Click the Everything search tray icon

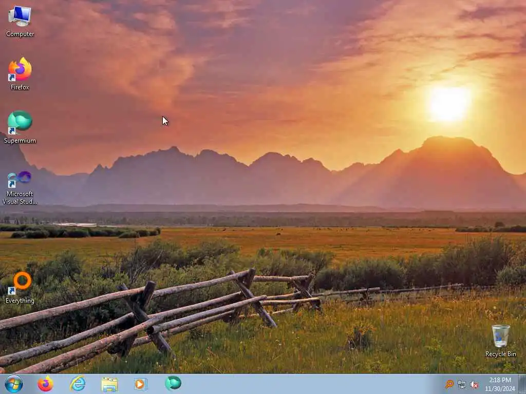click(x=449, y=384)
